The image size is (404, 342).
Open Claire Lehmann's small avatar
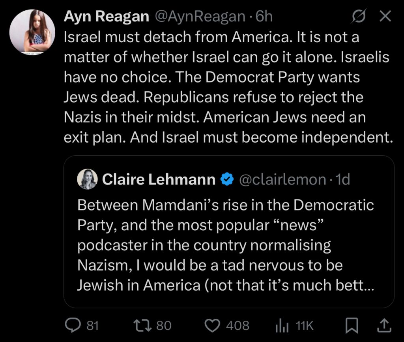(x=87, y=179)
